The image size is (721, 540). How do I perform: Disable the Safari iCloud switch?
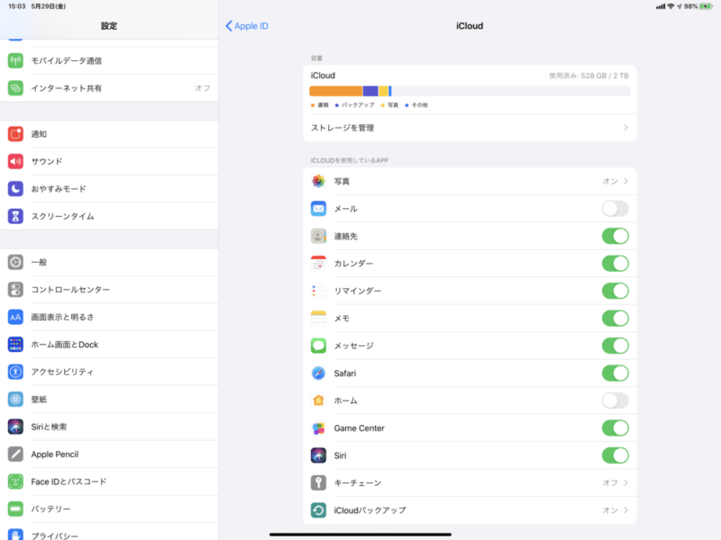(x=616, y=373)
